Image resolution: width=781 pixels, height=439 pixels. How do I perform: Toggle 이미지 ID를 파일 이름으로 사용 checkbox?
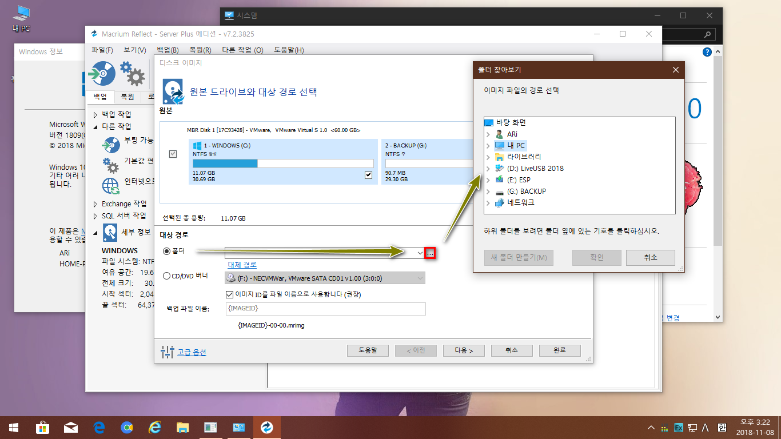click(230, 294)
